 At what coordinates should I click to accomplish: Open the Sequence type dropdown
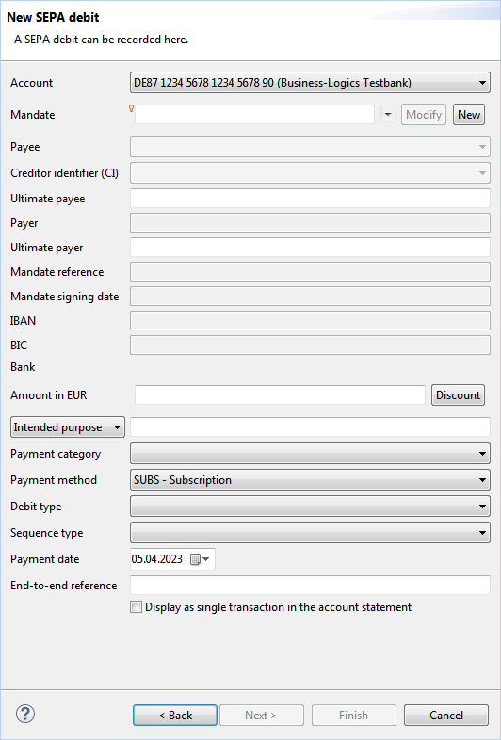click(x=310, y=533)
